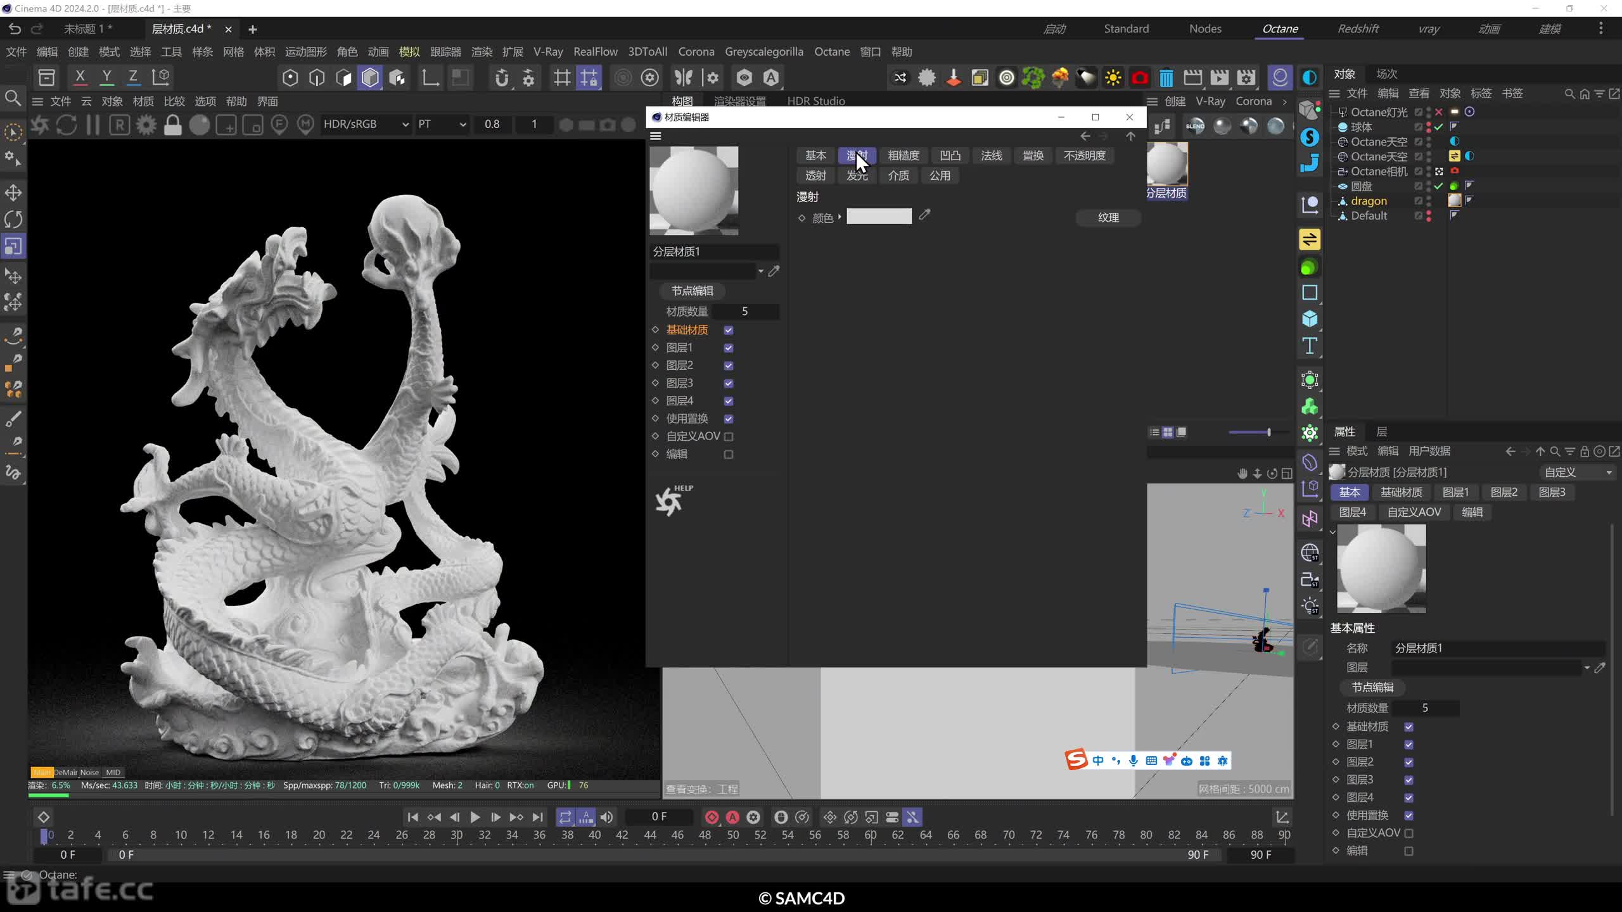
Task: Click frame 30 on the timeline ruler
Action: click(x=456, y=835)
